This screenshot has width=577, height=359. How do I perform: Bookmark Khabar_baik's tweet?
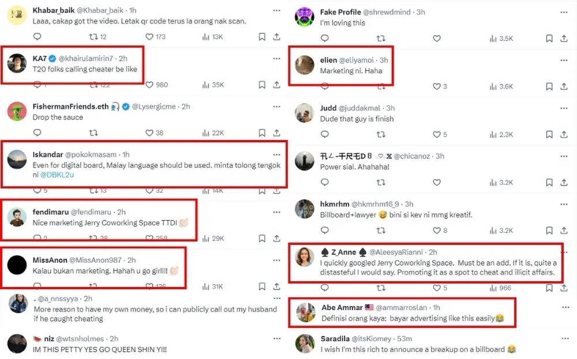[x=262, y=37]
